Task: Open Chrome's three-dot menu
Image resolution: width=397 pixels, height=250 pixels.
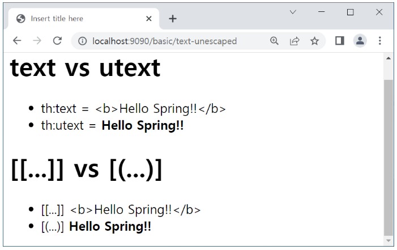Action: 380,41
